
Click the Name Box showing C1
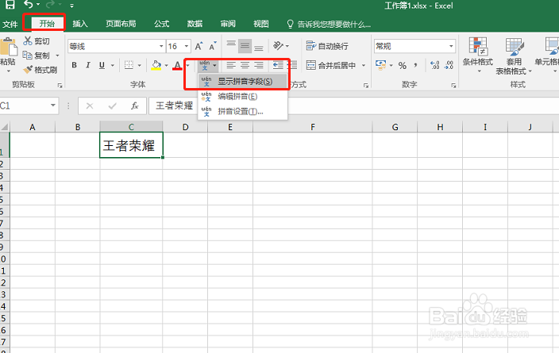(29, 106)
